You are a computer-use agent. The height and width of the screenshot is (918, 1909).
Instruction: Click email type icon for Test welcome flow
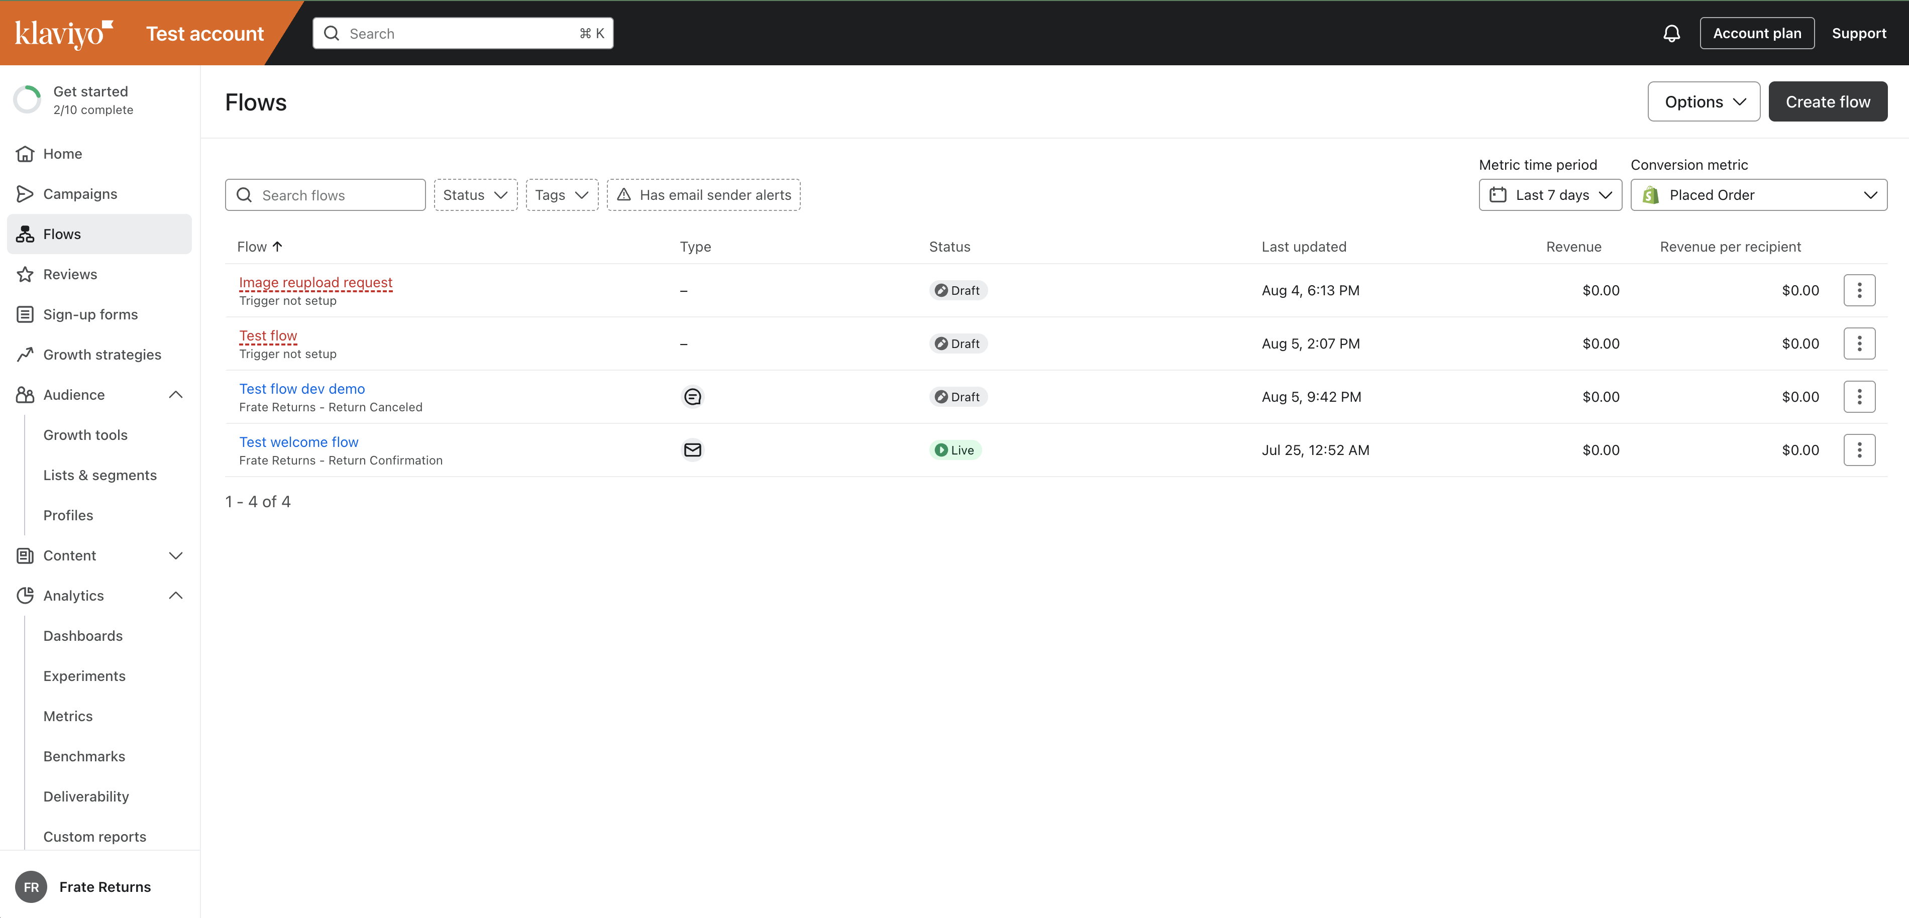692,450
